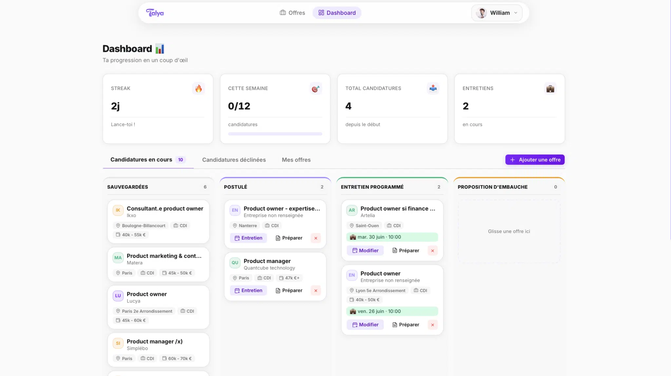
Task: Click the Boulogne-Billancourt location tag
Action: tap(141, 225)
